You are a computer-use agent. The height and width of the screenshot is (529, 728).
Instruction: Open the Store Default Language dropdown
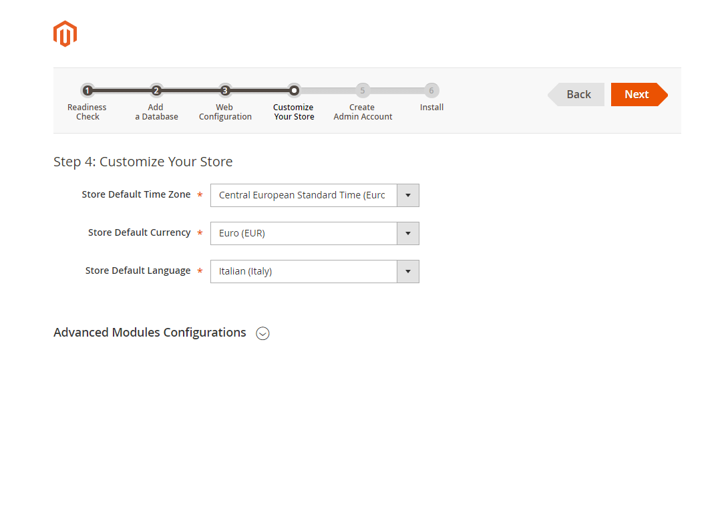pos(407,271)
